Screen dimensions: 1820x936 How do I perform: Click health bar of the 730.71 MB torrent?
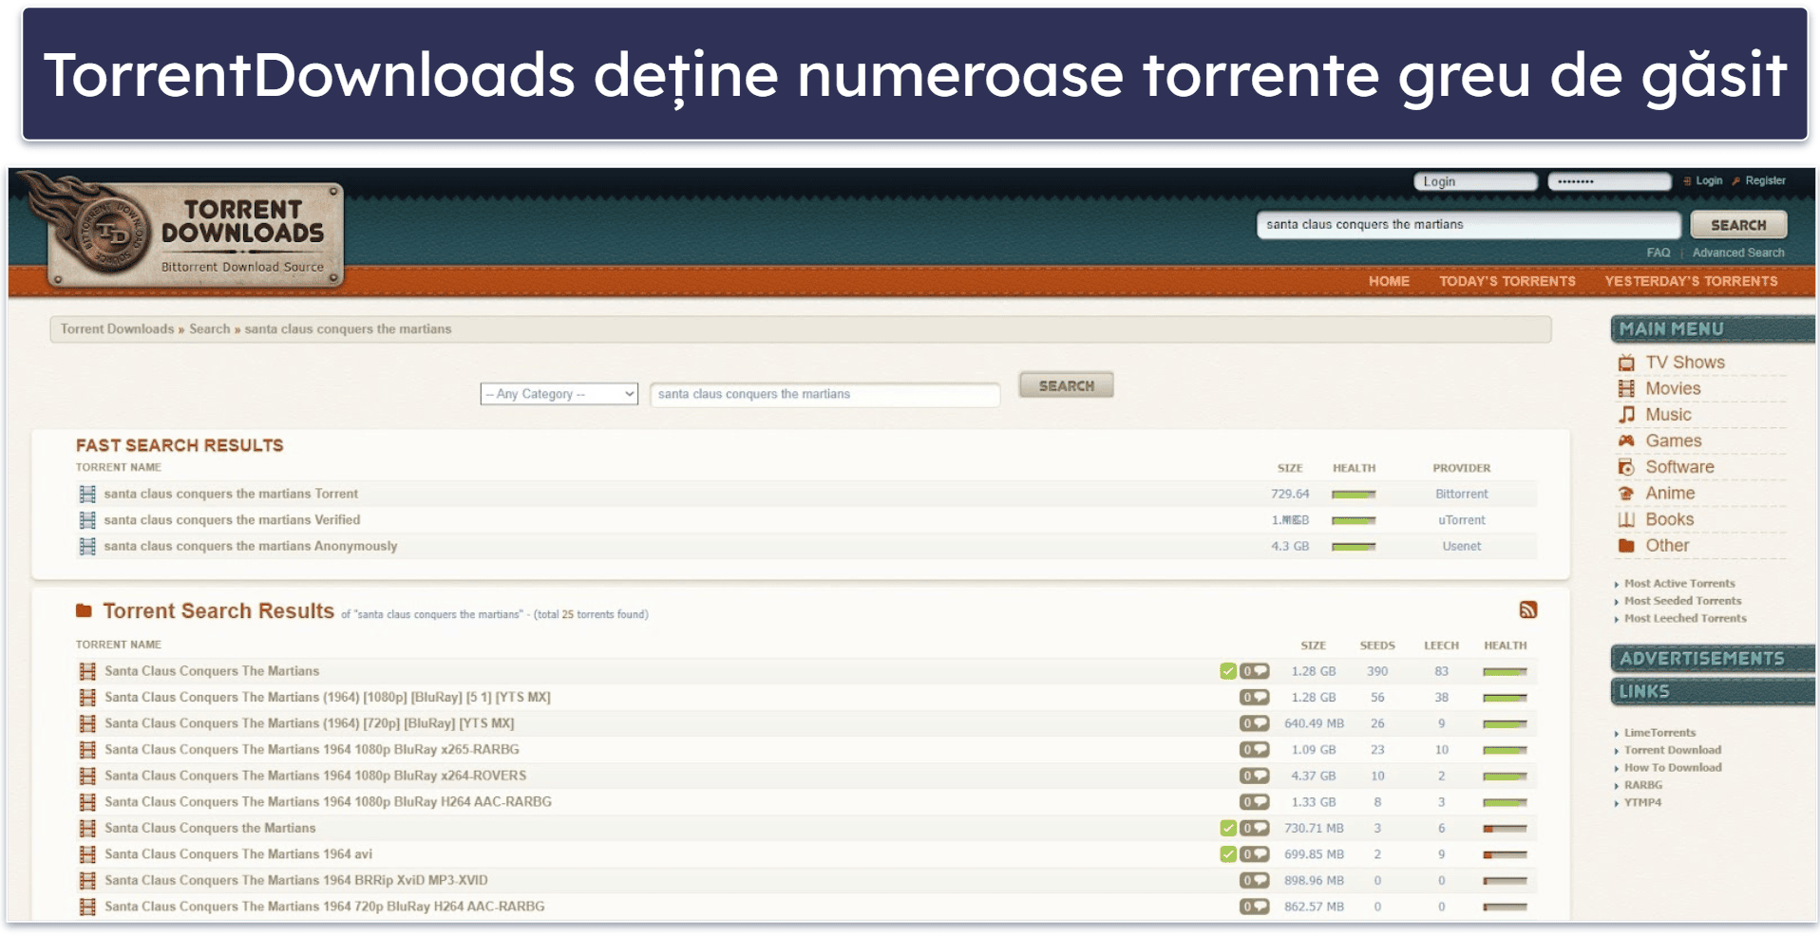[x=1505, y=829]
